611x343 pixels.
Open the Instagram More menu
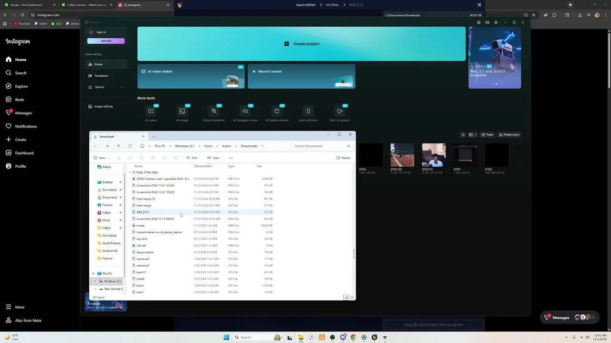15,307
